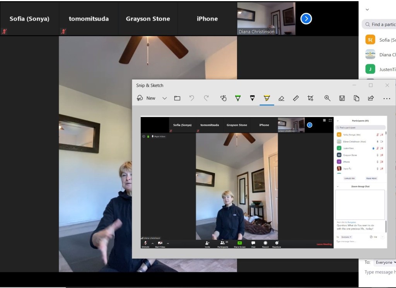Click the Zoom magnifier icon
The width and height of the screenshot is (396, 288).
(327, 98)
